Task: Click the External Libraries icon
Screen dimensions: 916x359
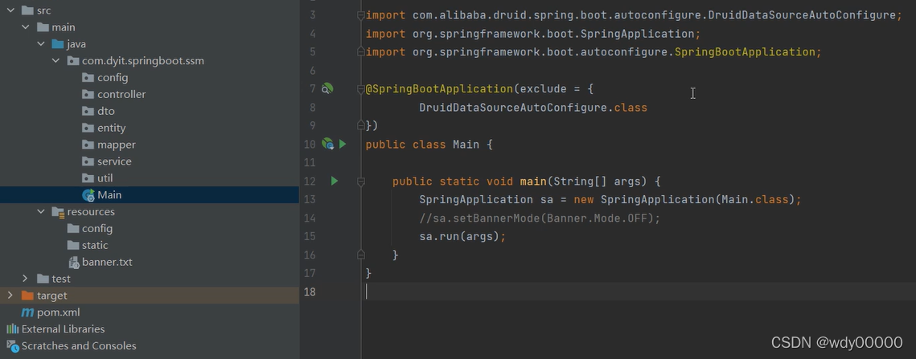Action: pyautogui.click(x=12, y=329)
